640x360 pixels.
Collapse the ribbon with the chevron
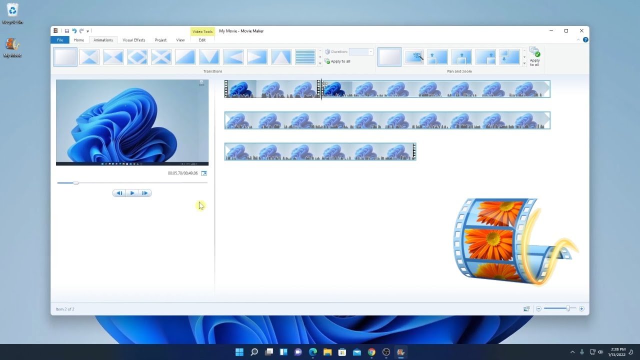click(x=579, y=40)
